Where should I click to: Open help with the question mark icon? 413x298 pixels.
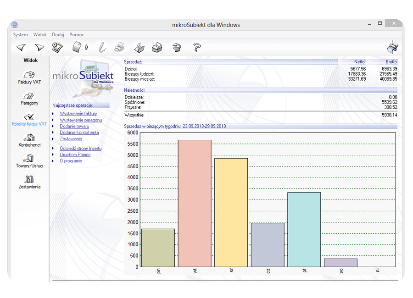pos(197,48)
